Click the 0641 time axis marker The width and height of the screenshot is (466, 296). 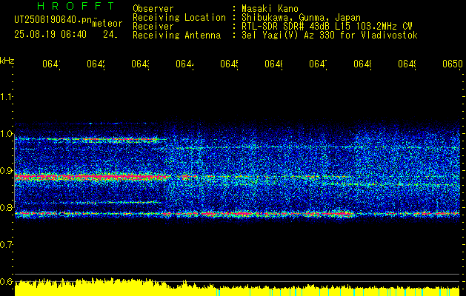[x=51, y=64]
